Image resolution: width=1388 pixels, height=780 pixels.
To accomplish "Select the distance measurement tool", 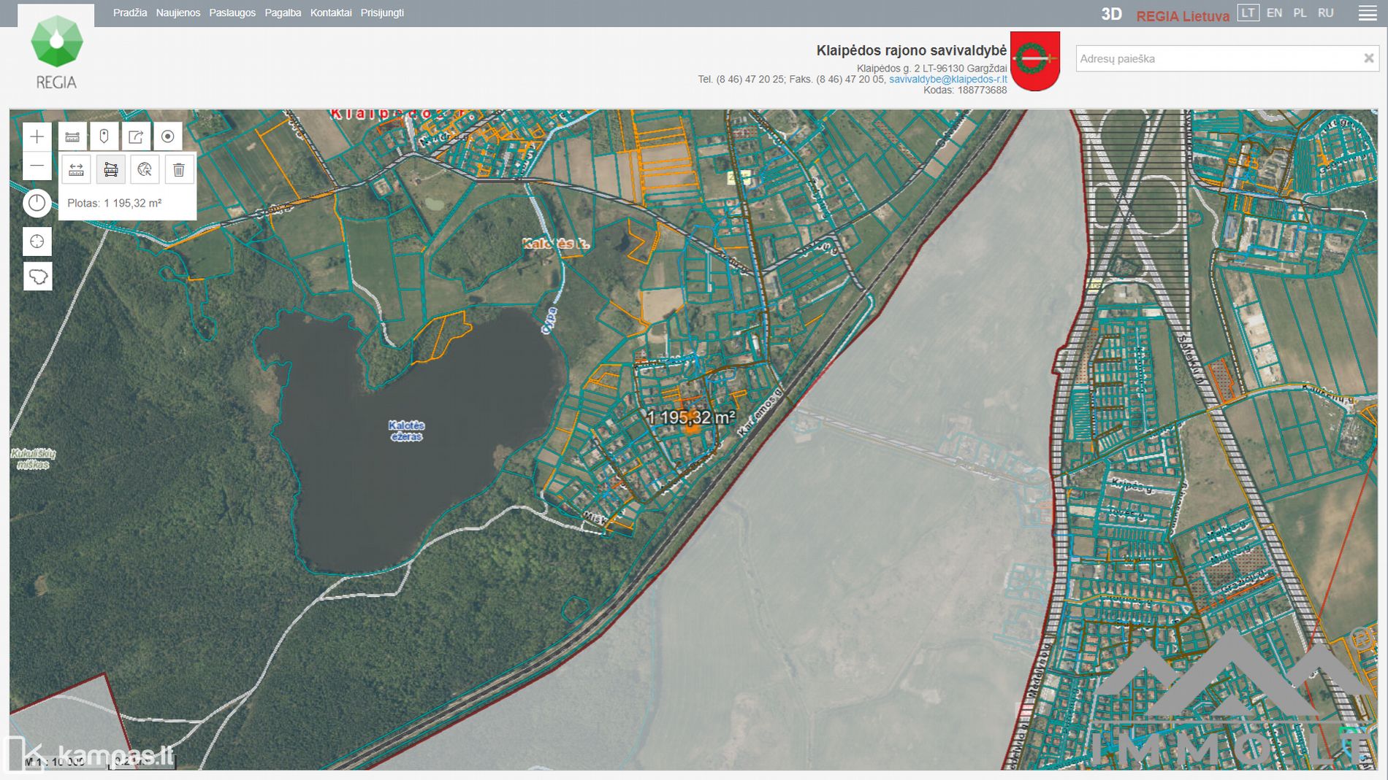I will click(76, 170).
